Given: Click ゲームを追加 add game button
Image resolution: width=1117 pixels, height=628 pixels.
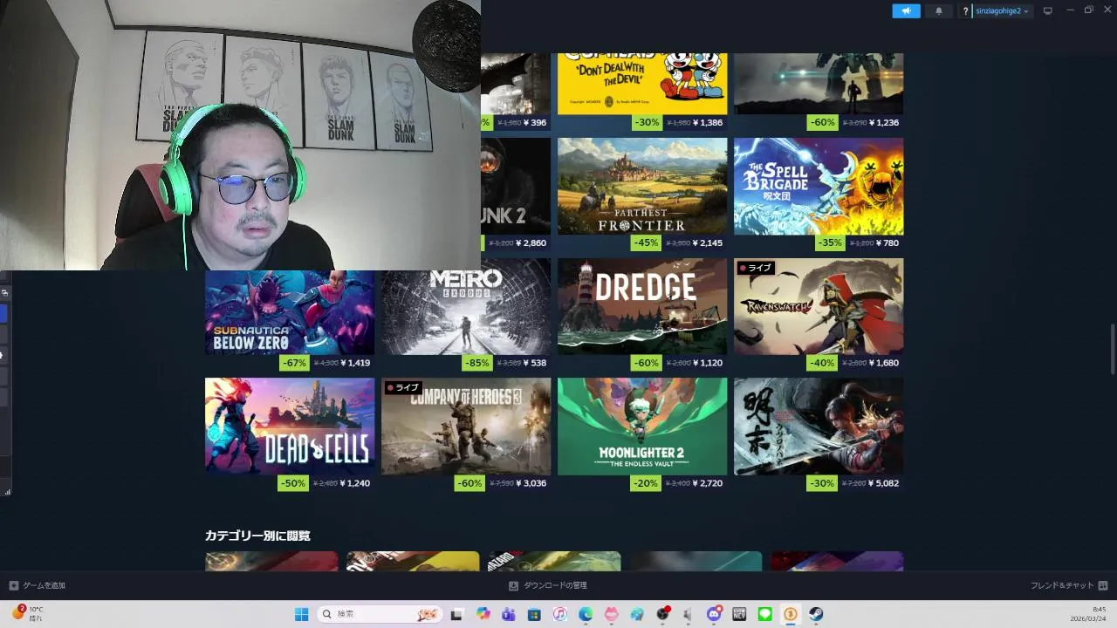Looking at the screenshot, I should tap(38, 585).
